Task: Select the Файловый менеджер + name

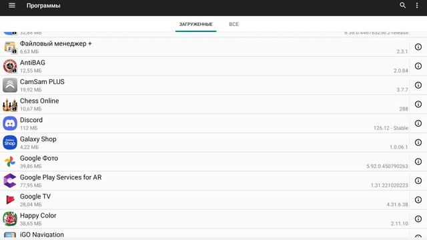Action: pos(56,43)
